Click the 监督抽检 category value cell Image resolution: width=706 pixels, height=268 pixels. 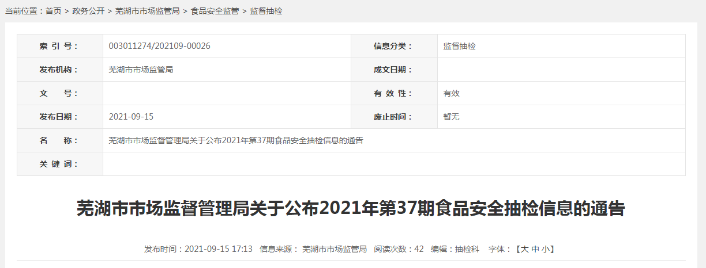[561, 46]
